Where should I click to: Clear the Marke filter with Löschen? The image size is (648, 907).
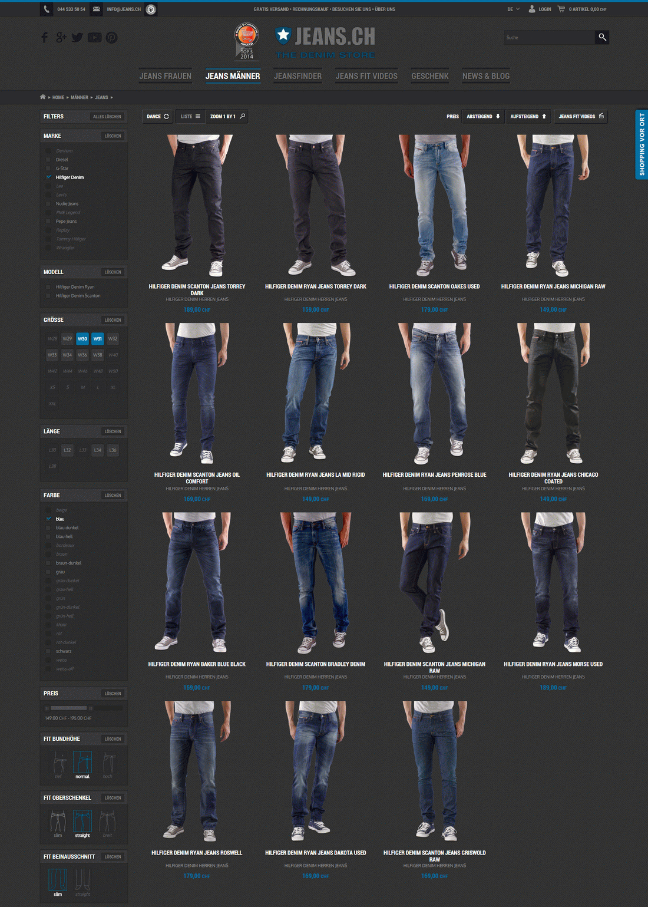coord(113,136)
